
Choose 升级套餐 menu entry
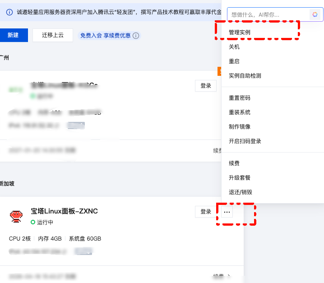(x=240, y=177)
